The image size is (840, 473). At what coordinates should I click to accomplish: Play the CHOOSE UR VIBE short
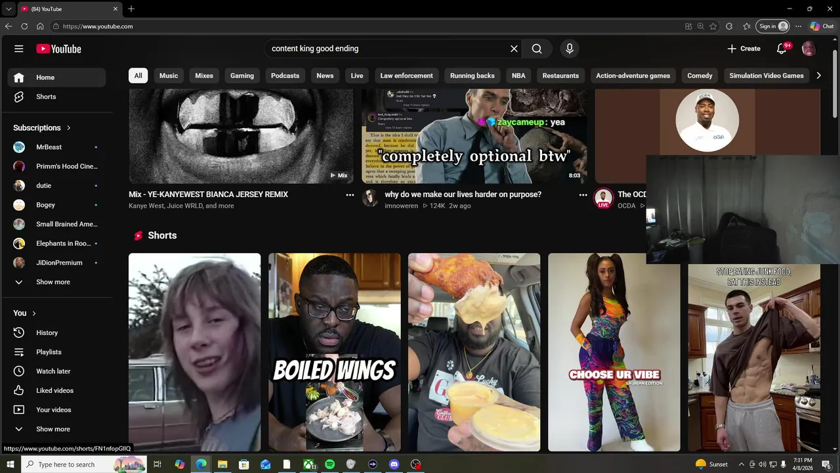[x=614, y=352]
